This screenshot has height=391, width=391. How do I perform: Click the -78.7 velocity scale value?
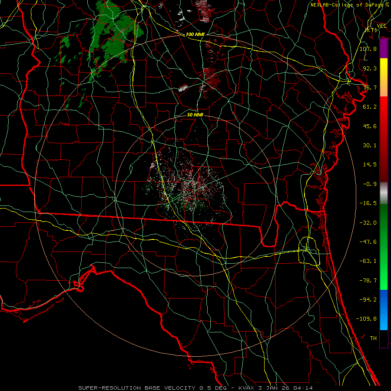(x=368, y=281)
